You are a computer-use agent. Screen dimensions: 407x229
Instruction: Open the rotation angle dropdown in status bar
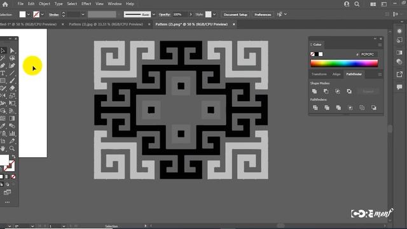(32, 226)
